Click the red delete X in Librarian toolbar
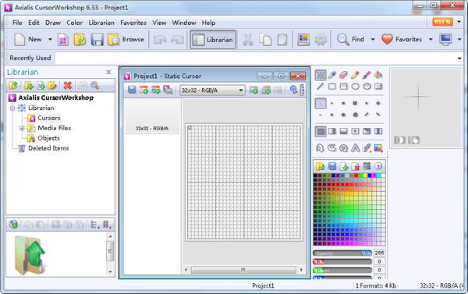The height and width of the screenshot is (294, 468). (x=68, y=85)
